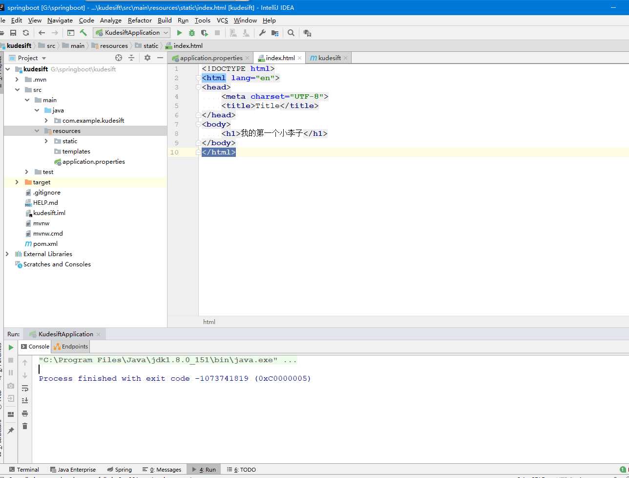Rerun the app from the Run panel play icon
629x478 pixels.
coord(11,348)
